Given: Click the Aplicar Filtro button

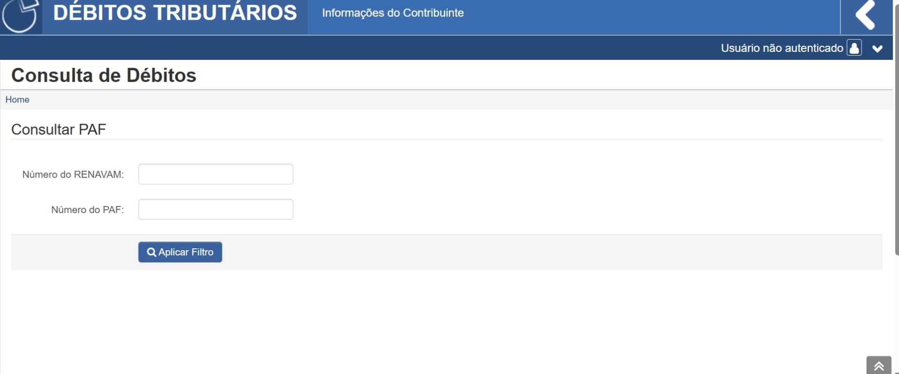Looking at the screenshot, I should (180, 252).
